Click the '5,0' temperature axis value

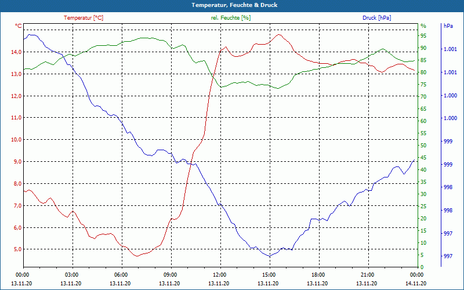pyautogui.click(x=17, y=249)
